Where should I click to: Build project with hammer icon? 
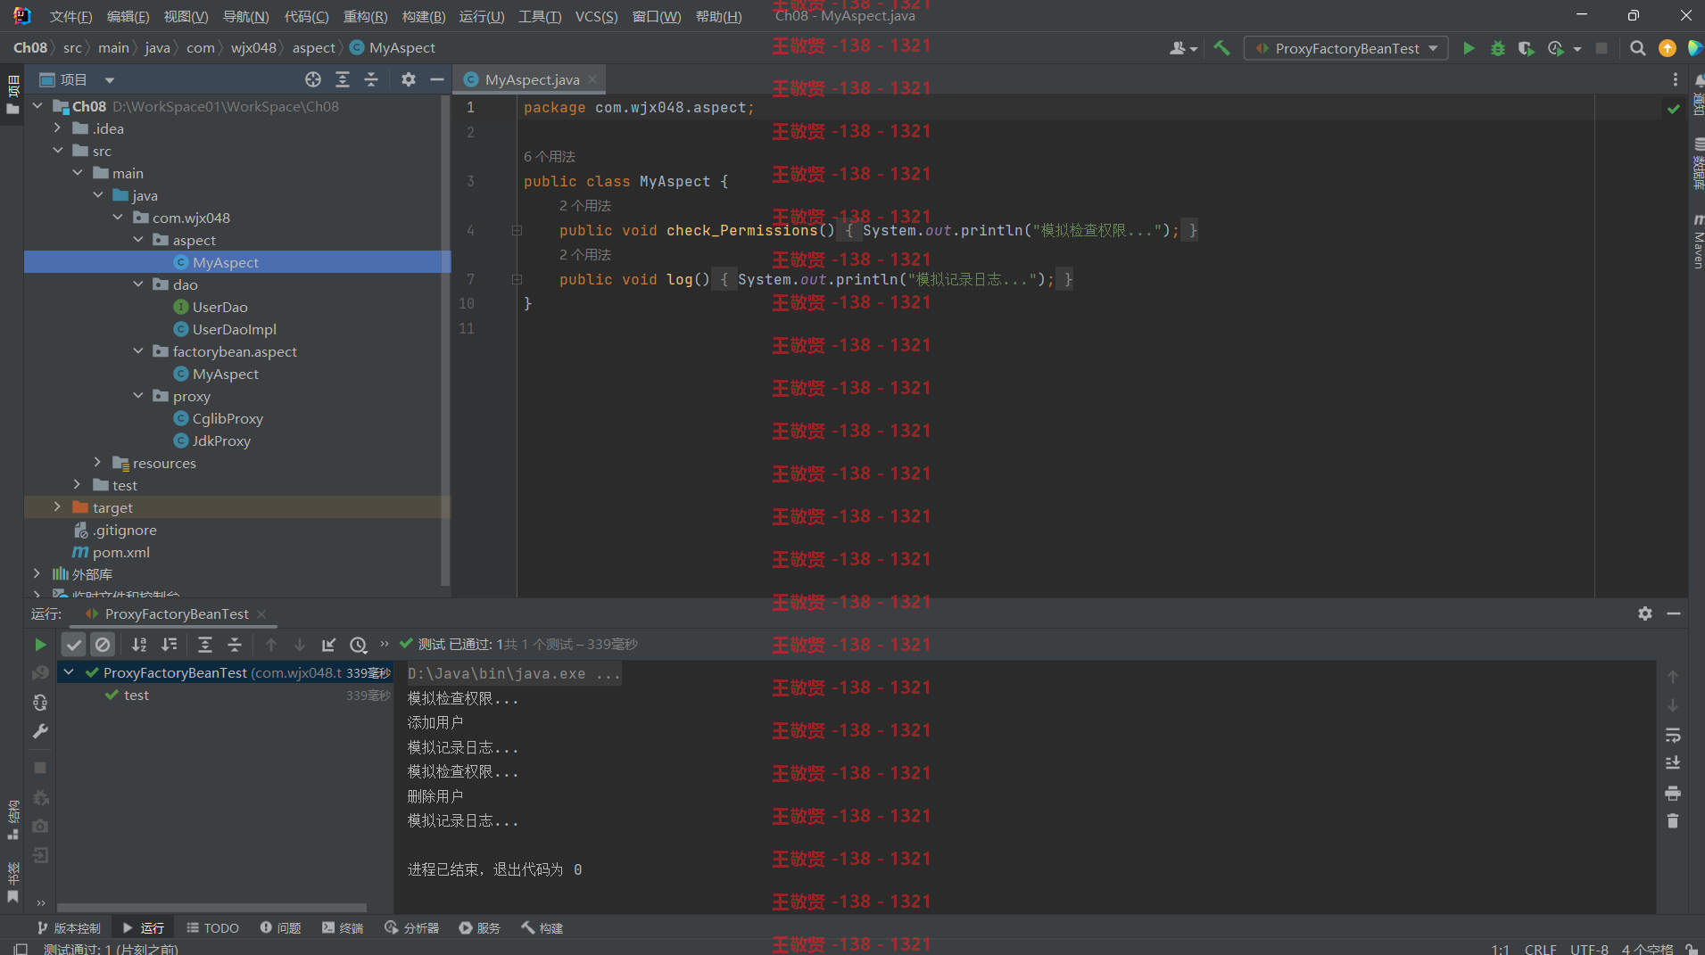(x=1221, y=48)
